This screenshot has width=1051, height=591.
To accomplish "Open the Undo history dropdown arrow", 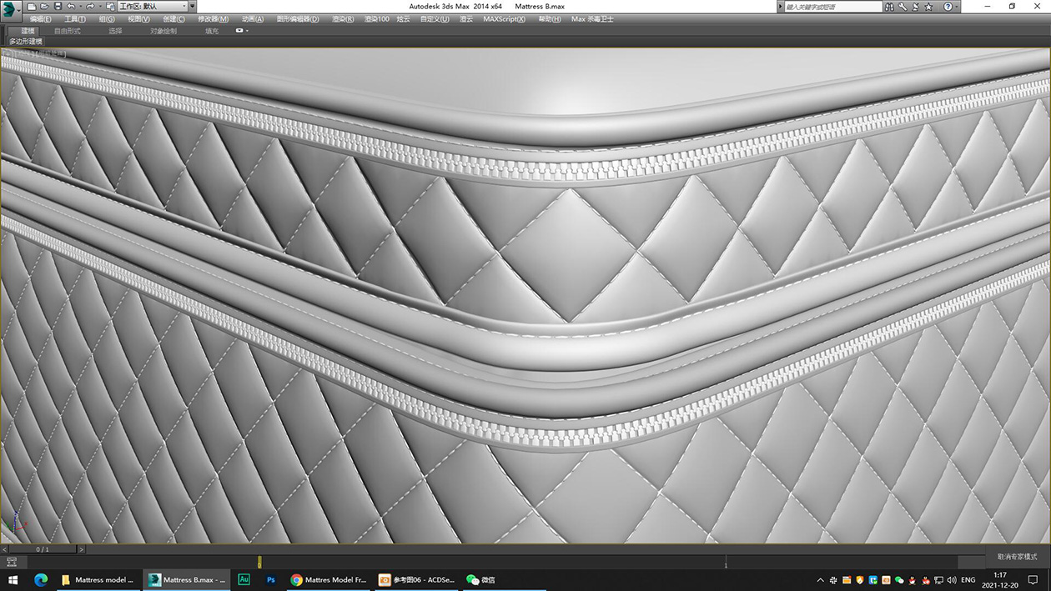I will pos(80,7).
